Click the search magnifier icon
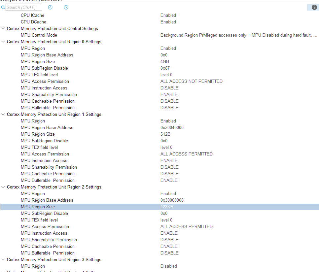Image resolution: width=319 pixels, height=272 pixels. coord(3,7)
